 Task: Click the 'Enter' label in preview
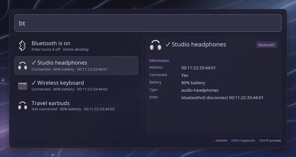pos(154,97)
